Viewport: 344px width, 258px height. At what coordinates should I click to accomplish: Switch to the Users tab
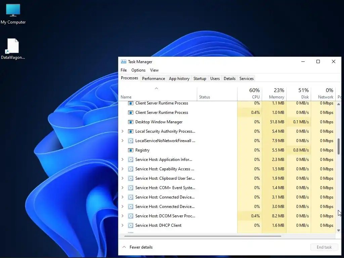coord(215,79)
